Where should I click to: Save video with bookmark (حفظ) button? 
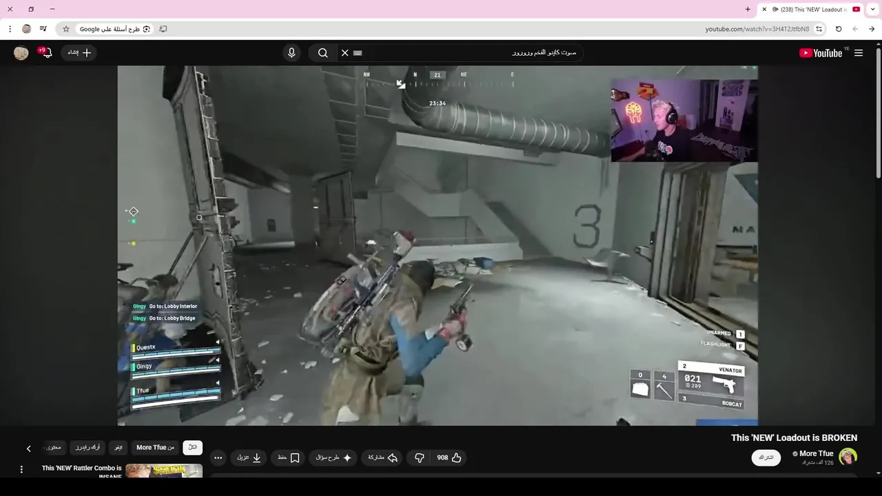(x=289, y=457)
